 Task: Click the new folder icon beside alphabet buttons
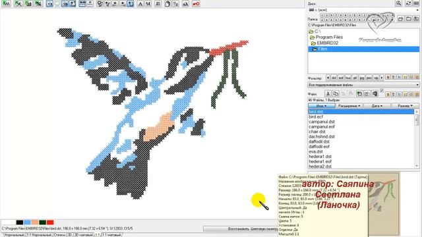click(401, 19)
